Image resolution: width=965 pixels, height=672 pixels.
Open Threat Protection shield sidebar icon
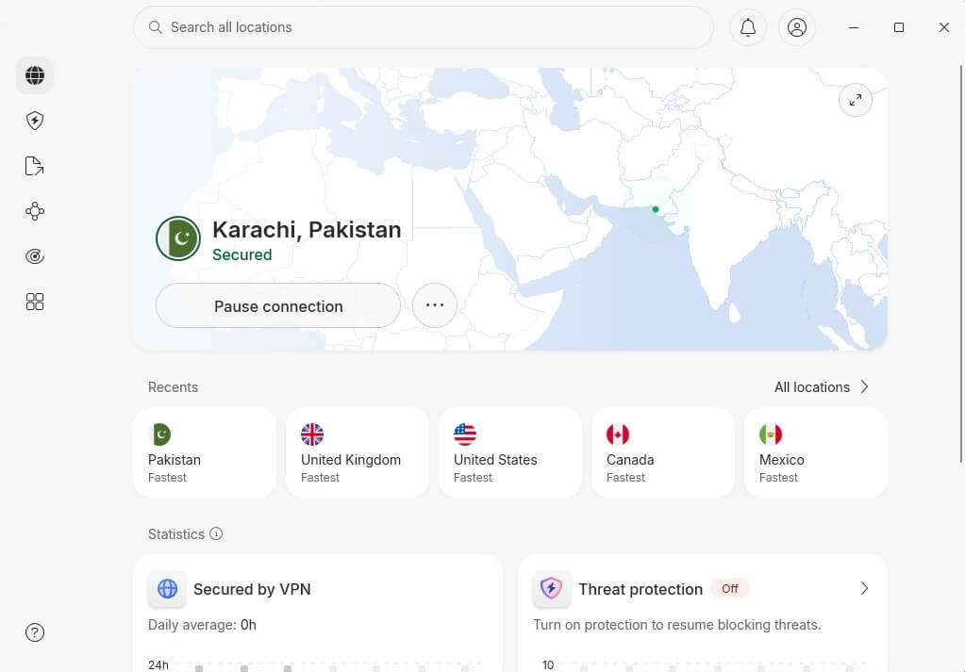click(x=35, y=121)
